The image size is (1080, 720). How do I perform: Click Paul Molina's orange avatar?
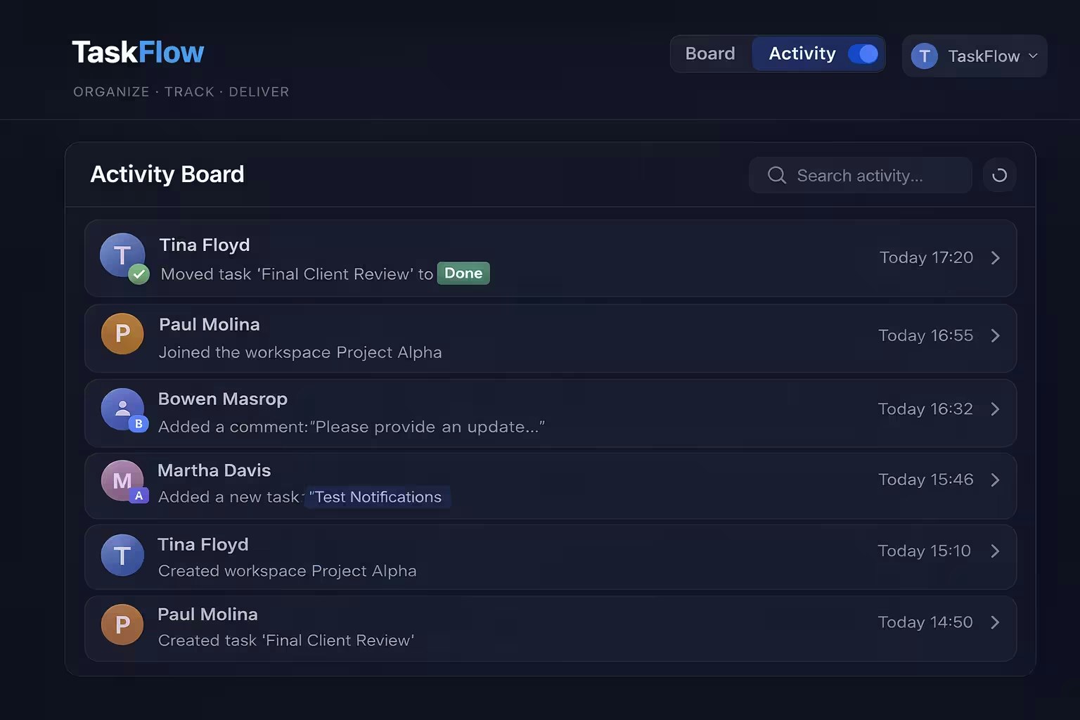pyautogui.click(x=122, y=334)
